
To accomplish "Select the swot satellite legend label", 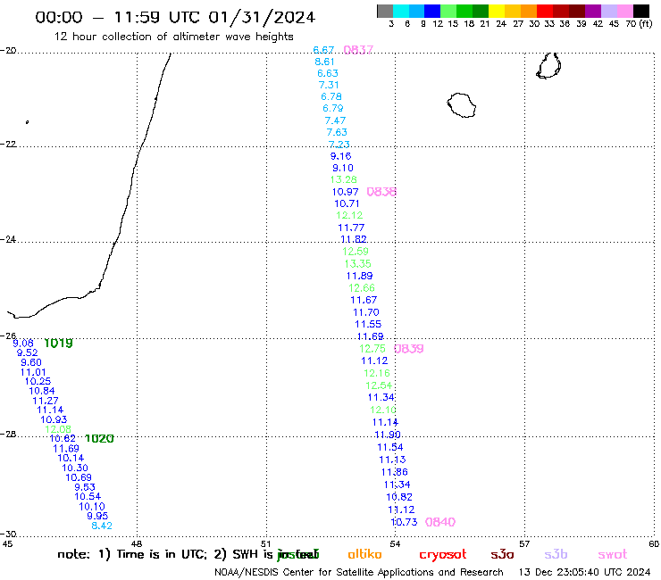I will [x=613, y=555].
